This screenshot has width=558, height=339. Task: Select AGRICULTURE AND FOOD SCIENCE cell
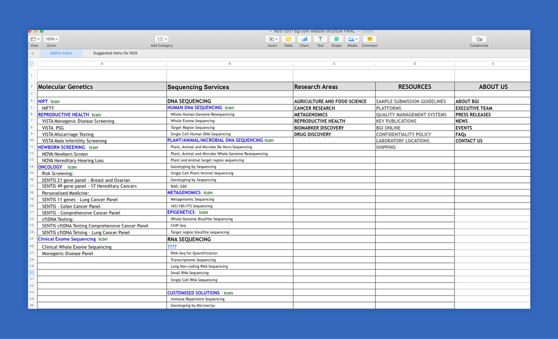(x=334, y=101)
